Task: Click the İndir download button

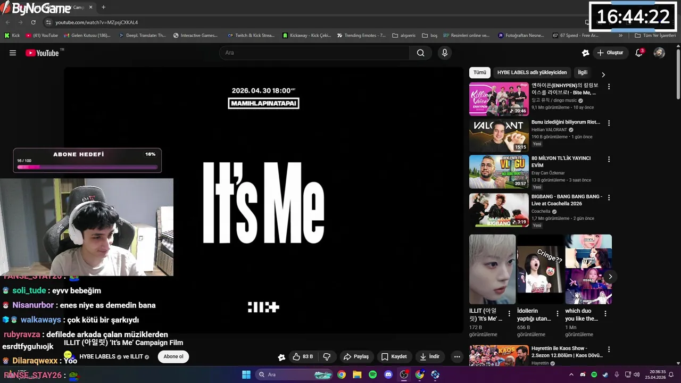Action: click(x=429, y=356)
